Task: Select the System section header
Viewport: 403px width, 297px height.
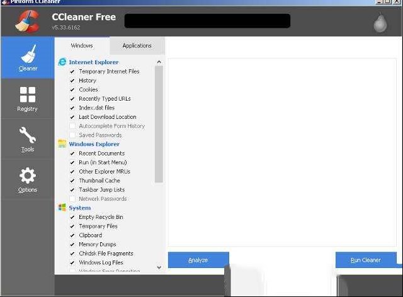Action: tap(80, 208)
